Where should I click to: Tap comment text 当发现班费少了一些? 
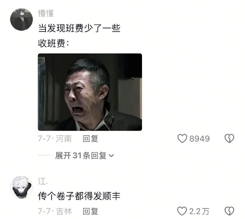click(79, 28)
